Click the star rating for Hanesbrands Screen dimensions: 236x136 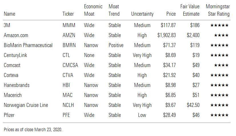click(219, 85)
